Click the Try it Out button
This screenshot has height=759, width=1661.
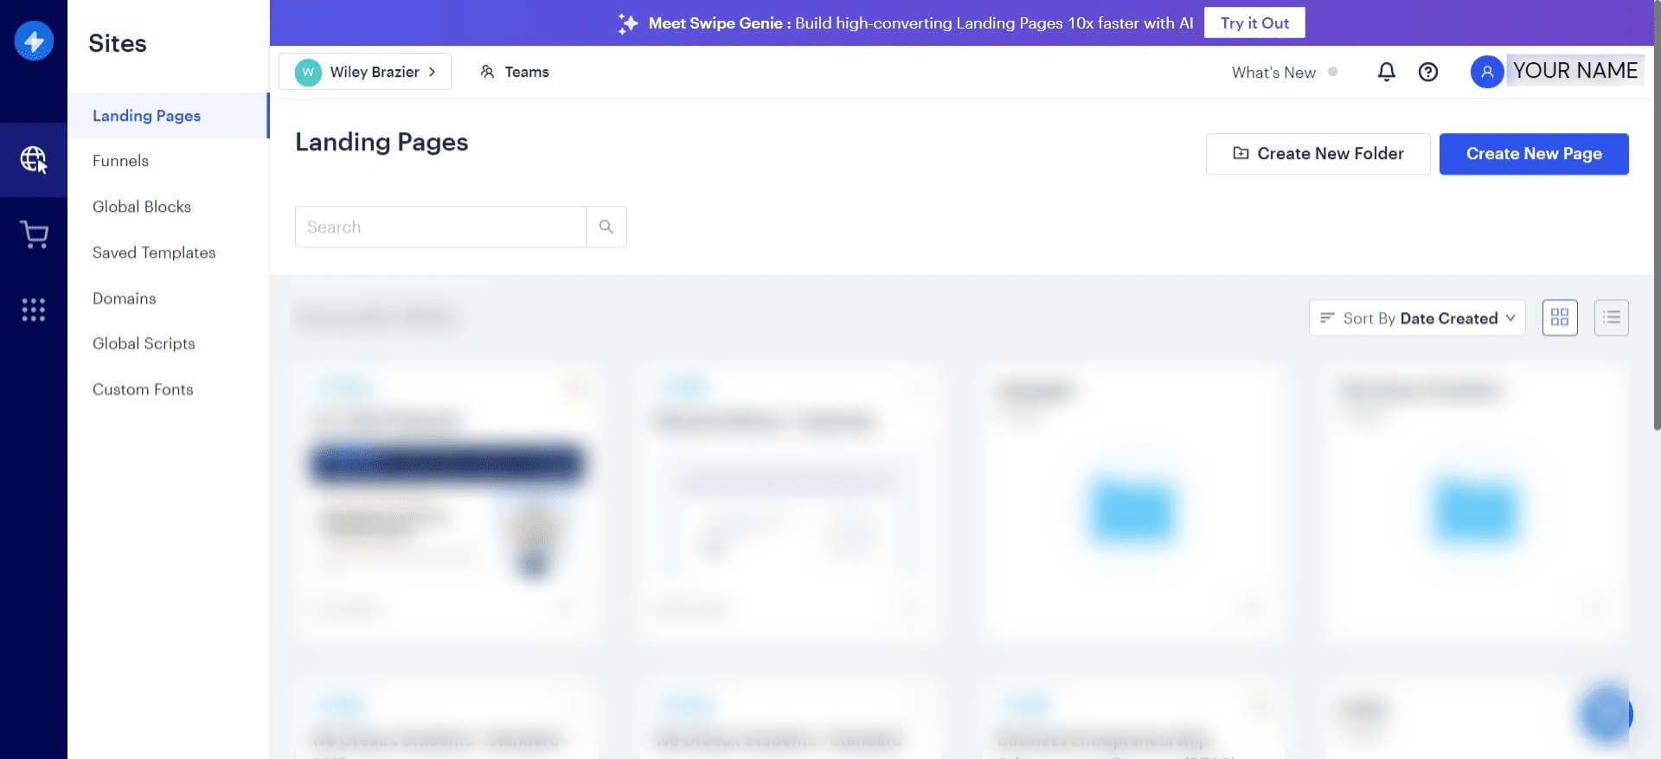[x=1254, y=23]
